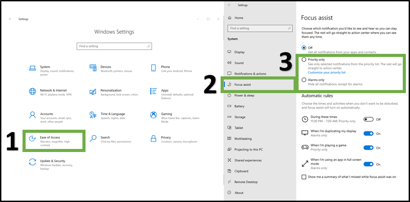Open Storage page label in sidebar
The height and width of the screenshot is (202, 410).
click(x=240, y=117)
